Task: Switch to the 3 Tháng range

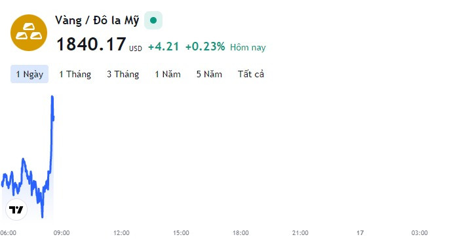Action: [x=123, y=74]
